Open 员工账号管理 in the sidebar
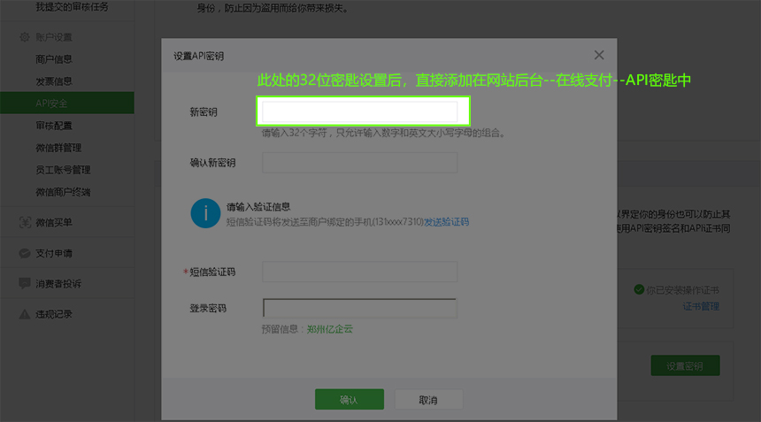The image size is (761, 422). click(x=63, y=170)
